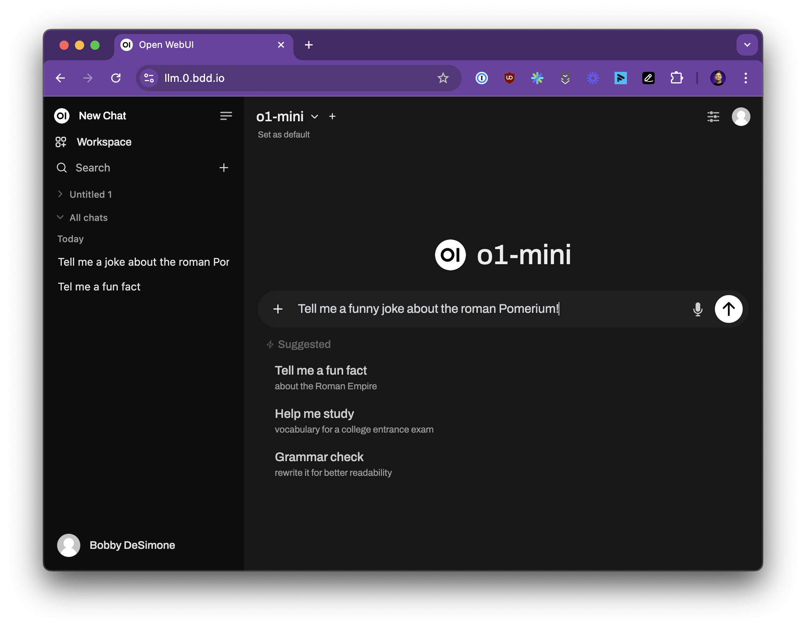
Task: Click the microphone icon for voice input
Action: [697, 309]
